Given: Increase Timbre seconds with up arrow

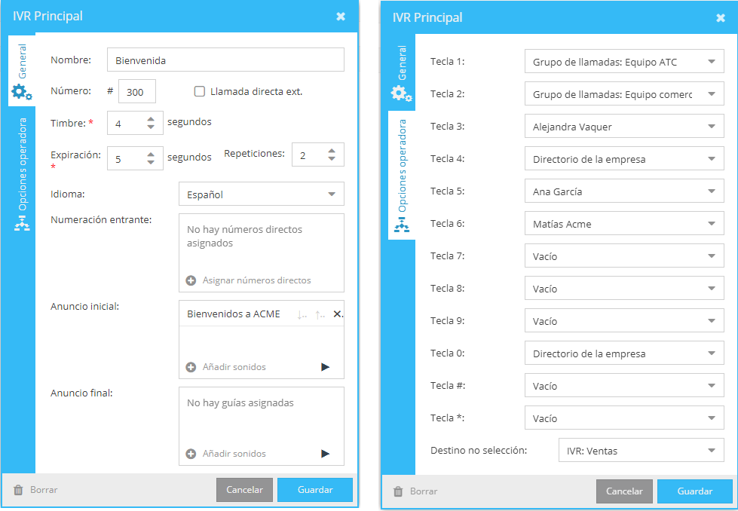Looking at the screenshot, I should coord(151,118).
